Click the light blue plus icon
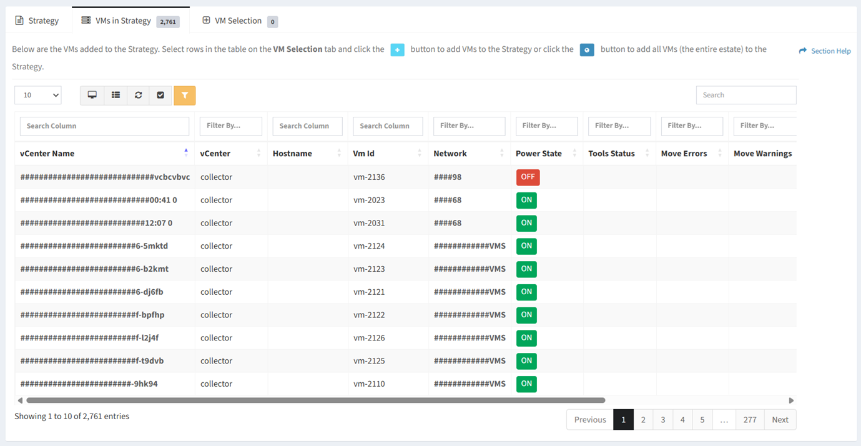Image resolution: width=861 pixels, height=446 pixels. coord(398,50)
